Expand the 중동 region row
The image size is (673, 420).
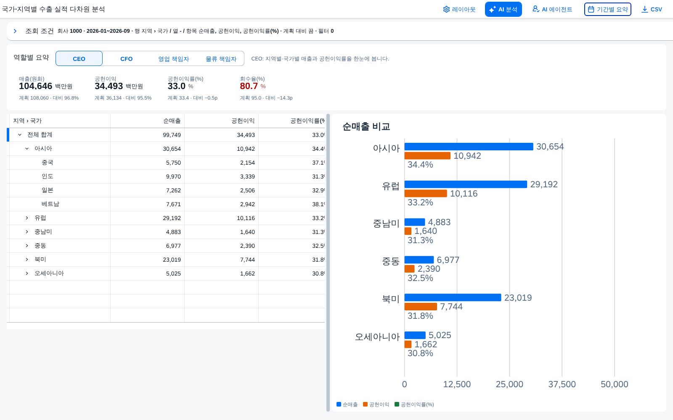[x=27, y=246]
